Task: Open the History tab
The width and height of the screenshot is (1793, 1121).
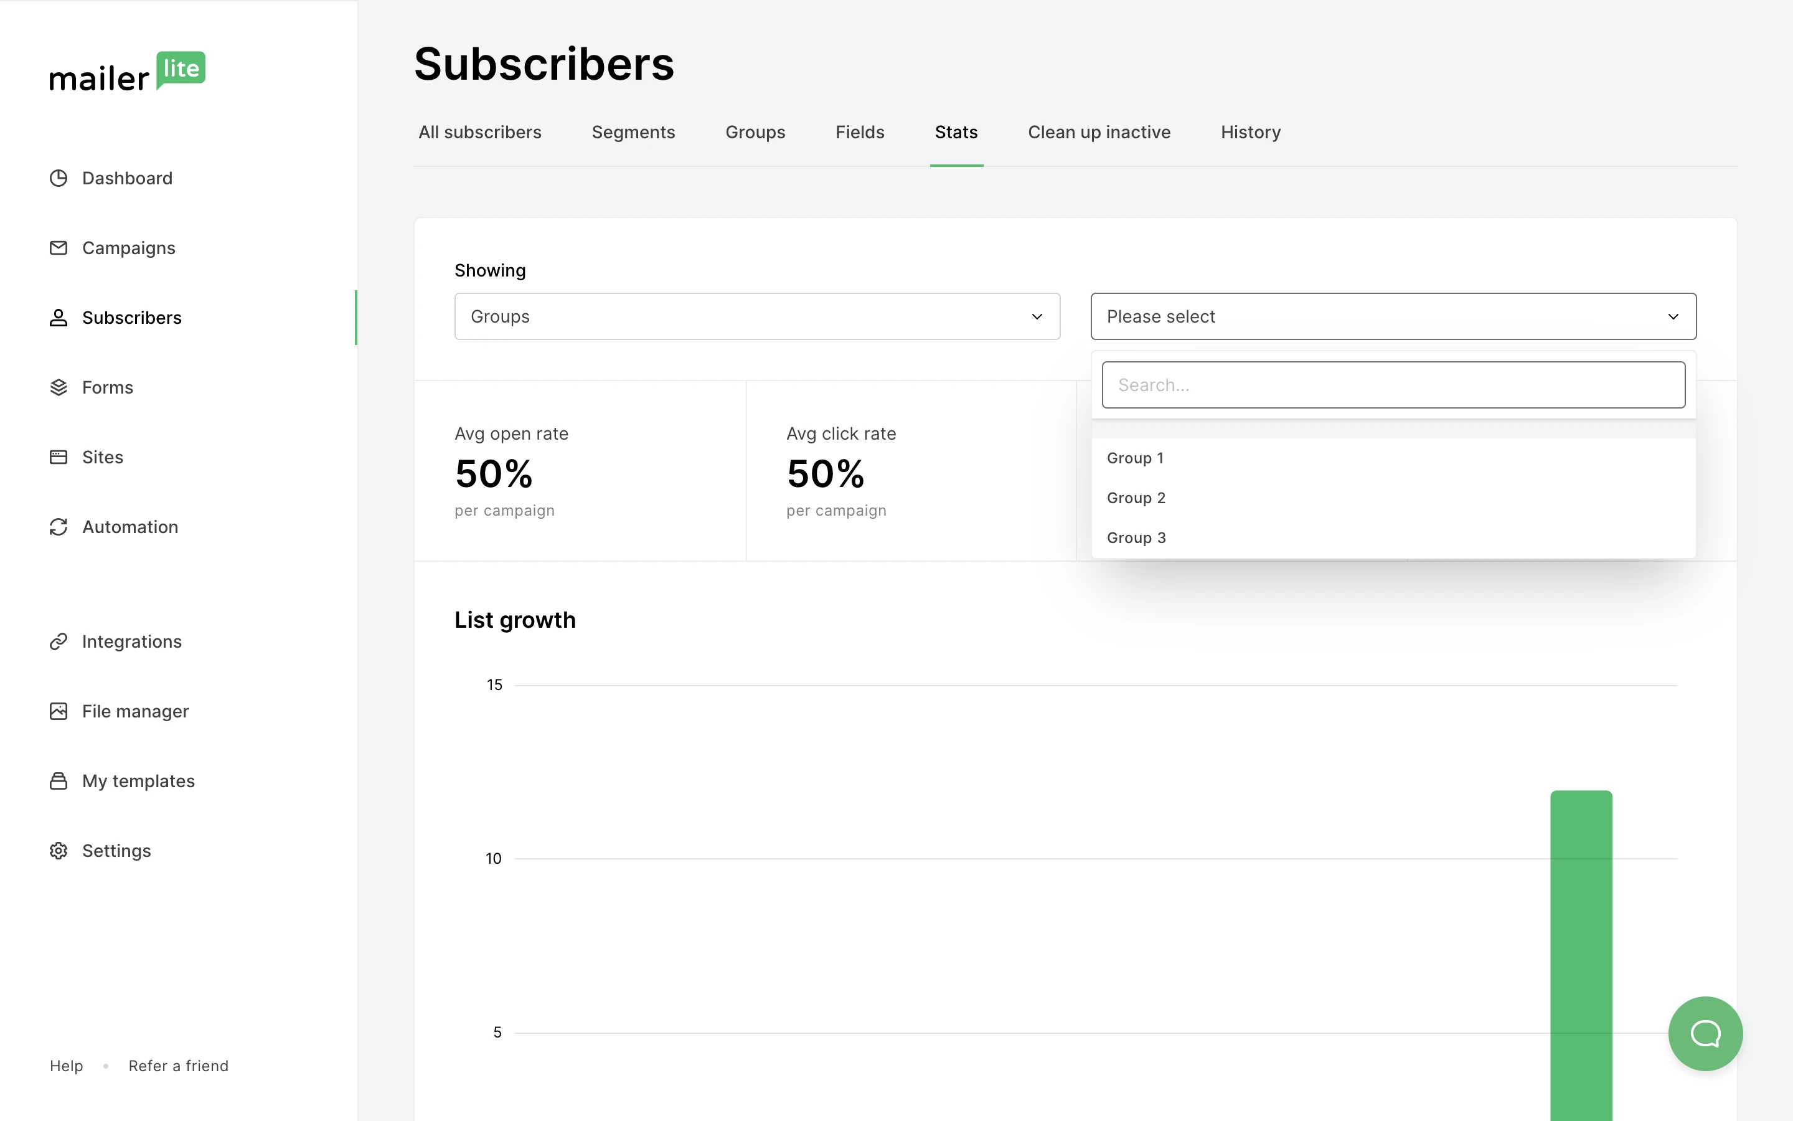Action: click(1250, 132)
